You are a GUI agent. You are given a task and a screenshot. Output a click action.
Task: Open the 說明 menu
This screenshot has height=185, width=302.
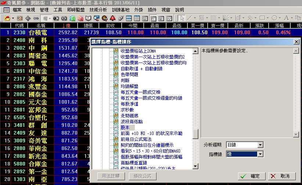pyautogui.click(x=180, y=10)
